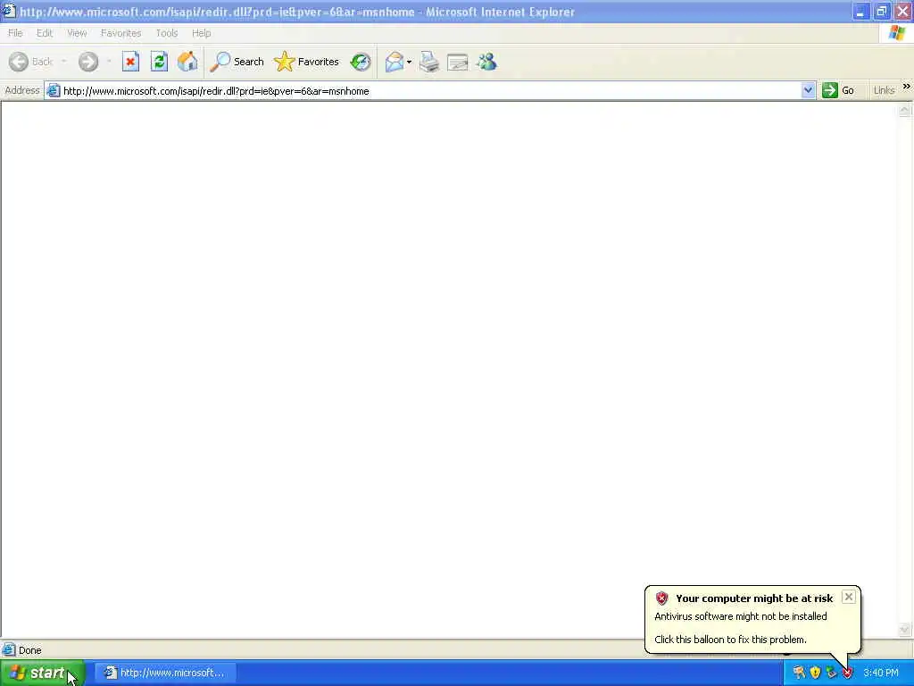Minimize the Internet Explorer window

tap(860, 11)
